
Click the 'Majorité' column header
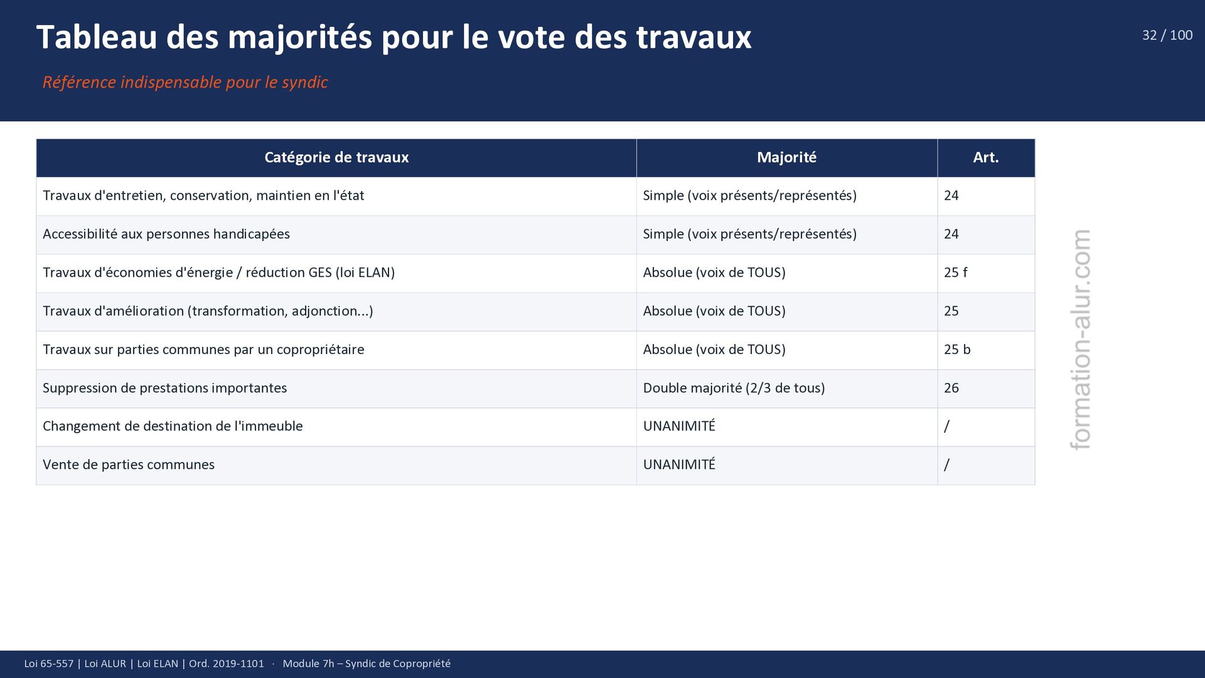point(787,158)
